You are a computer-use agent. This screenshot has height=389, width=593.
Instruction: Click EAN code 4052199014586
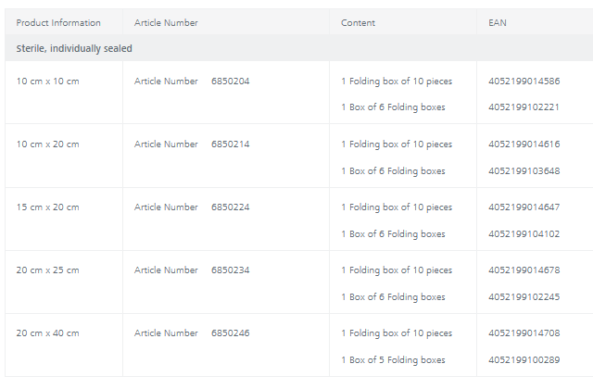(524, 82)
